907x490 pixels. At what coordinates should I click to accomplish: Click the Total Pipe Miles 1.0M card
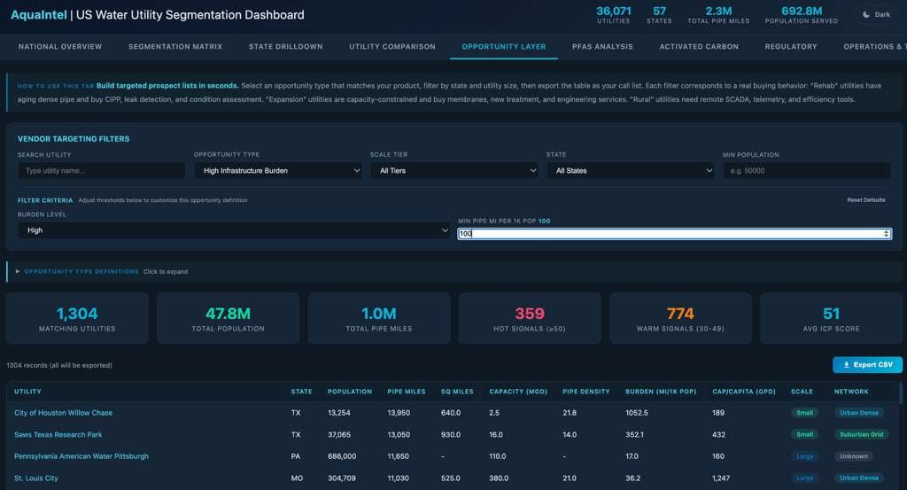pyautogui.click(x=379, y=318)
